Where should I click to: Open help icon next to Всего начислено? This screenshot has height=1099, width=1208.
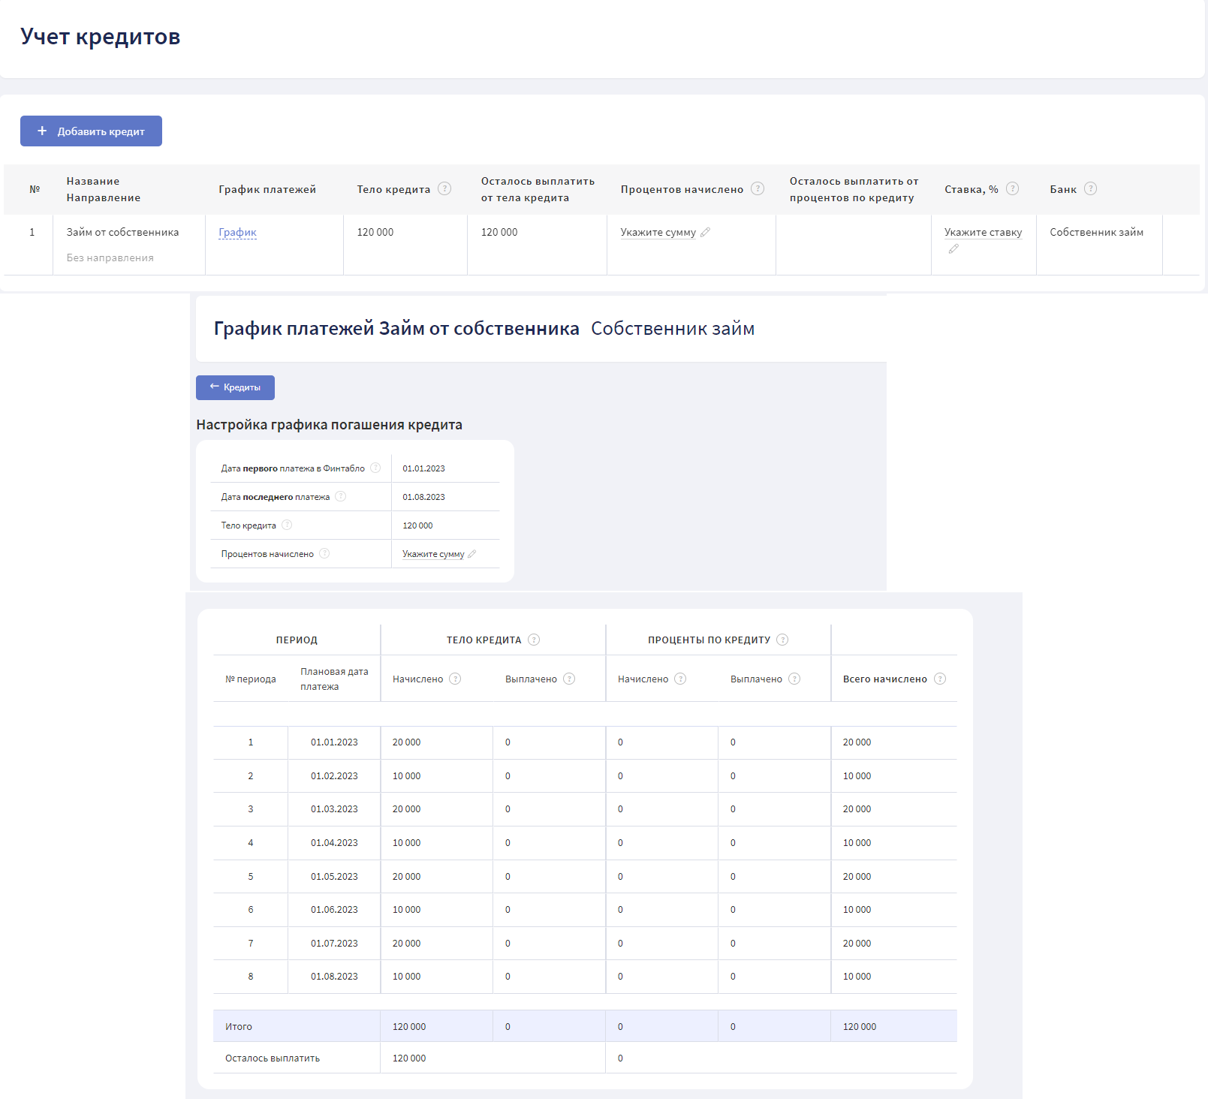point(940,679)
